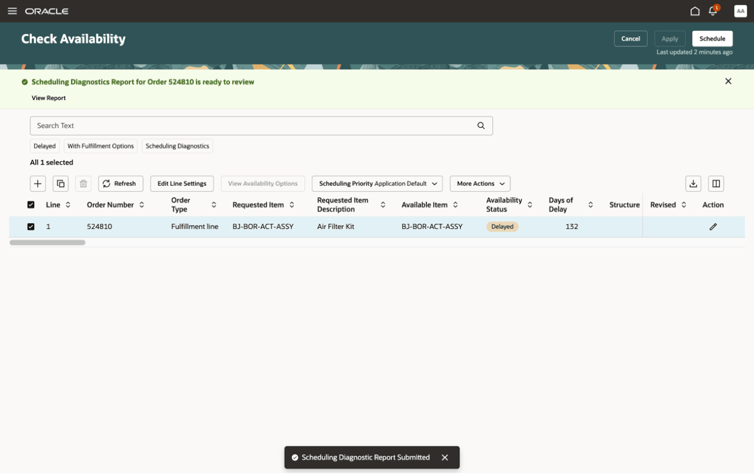Image resolution: width=754 pixels, height=474 pixels.
Task: Edit line 1 using the pencil Action icon
Action: click(x=713, y=226)
